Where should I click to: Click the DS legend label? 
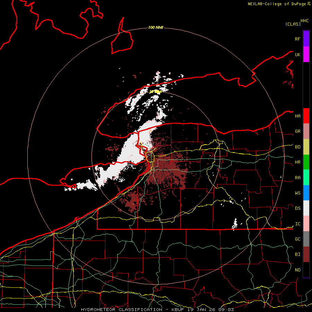(297, 208)
